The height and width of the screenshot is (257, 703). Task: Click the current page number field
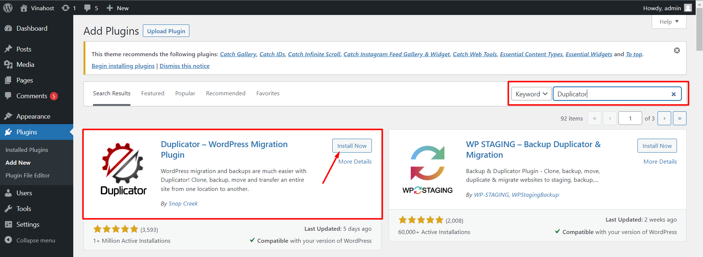click(630, 118)
